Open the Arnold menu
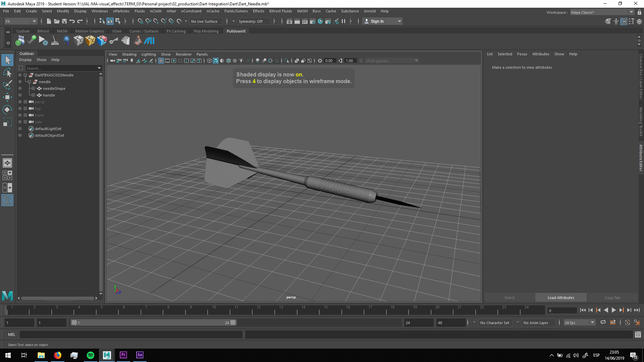 369,11
